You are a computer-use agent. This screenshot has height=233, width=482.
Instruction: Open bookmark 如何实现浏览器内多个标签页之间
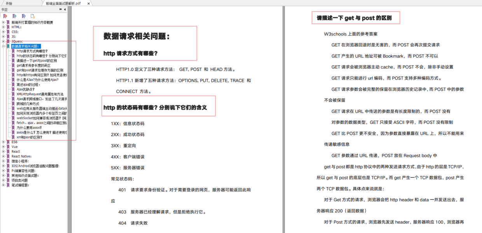click(42, 113)
